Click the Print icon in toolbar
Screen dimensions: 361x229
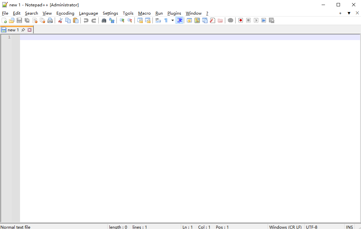(50, 20)
